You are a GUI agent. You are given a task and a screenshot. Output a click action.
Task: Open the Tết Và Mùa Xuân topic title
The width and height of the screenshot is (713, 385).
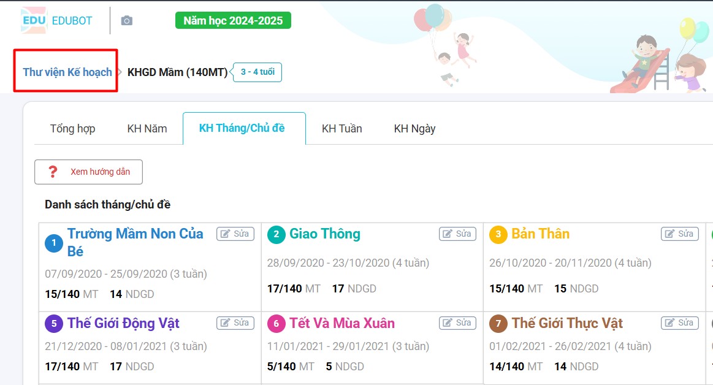(x=342, y=323)
